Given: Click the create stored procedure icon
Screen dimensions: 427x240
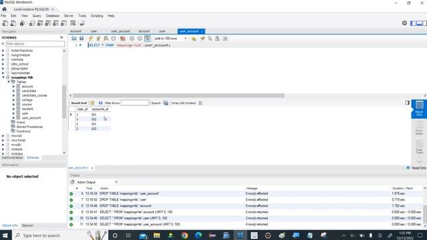Looking at the screenshot, I should (55, 23).
